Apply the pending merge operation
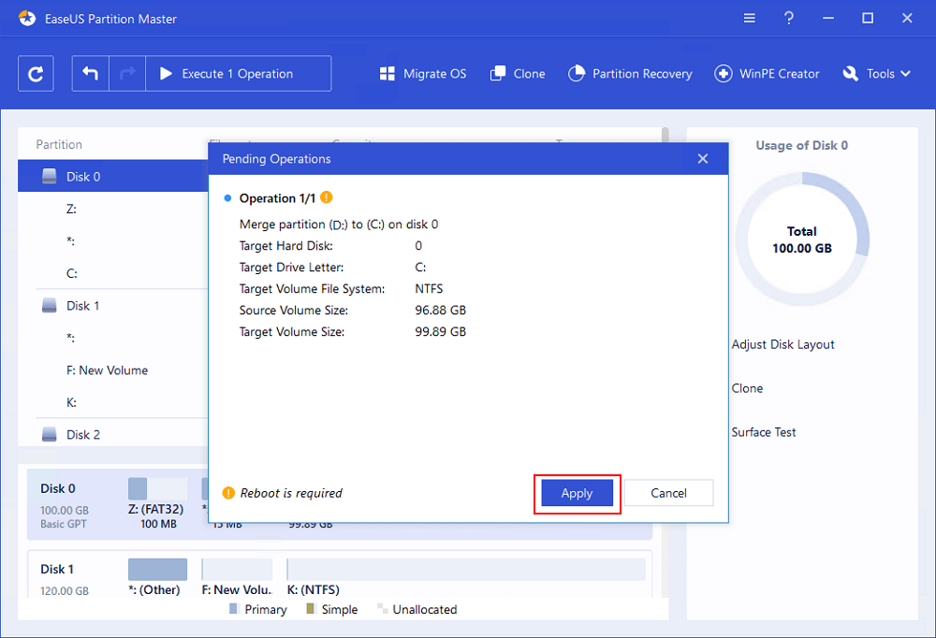 pyautogui.click(x=577, y=493)
